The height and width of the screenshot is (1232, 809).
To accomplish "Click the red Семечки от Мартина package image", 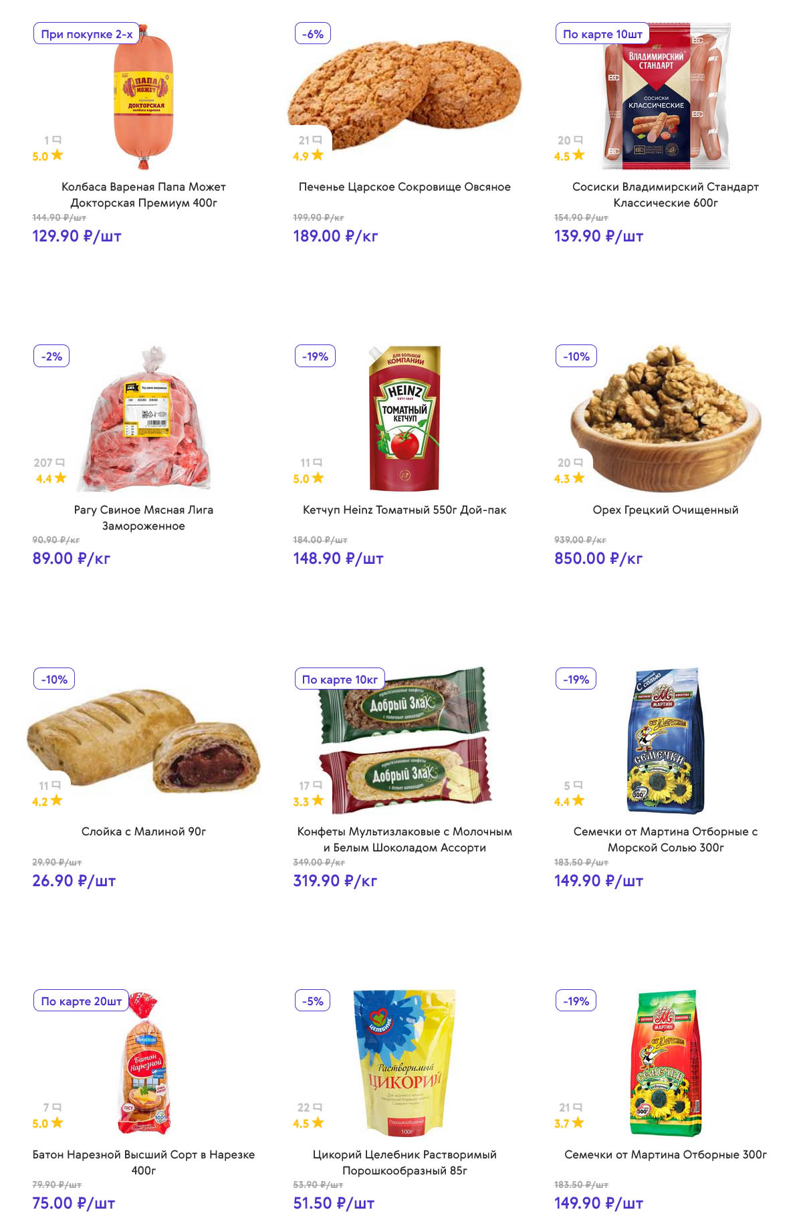I will point(665,1063).
